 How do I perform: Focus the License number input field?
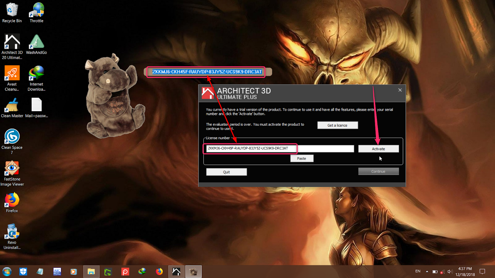pyautogui.click(x=280, y=149)
